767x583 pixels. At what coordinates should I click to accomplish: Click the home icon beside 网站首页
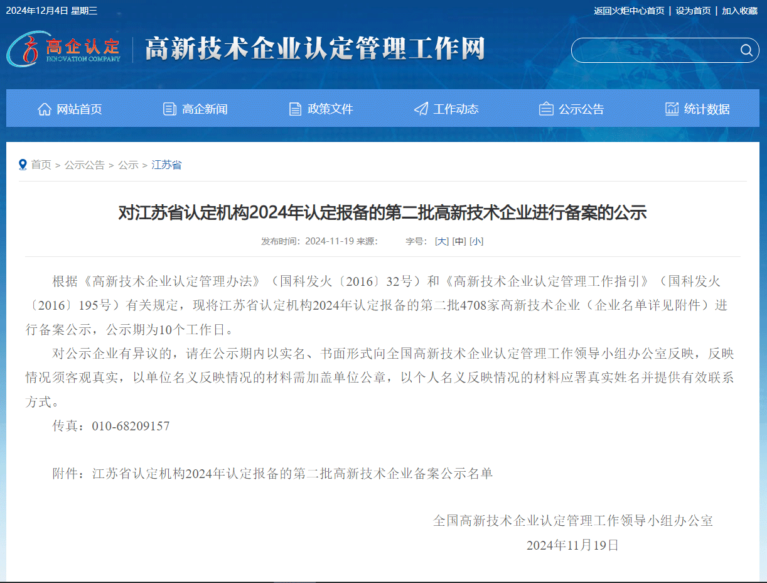[x=44, y=108]
